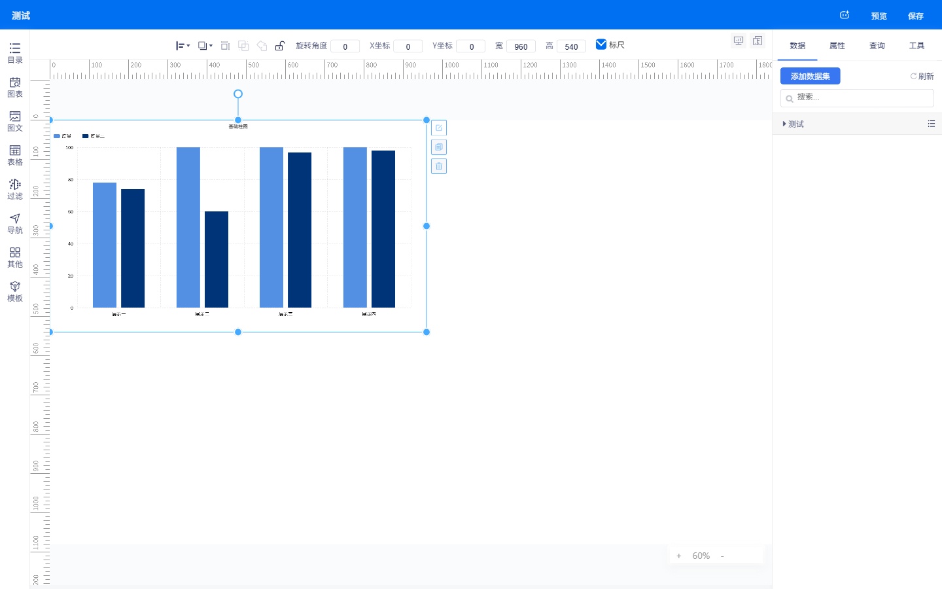Click the 基础柱图 chart title
This screenshot has width=942, height=589.
238,126
